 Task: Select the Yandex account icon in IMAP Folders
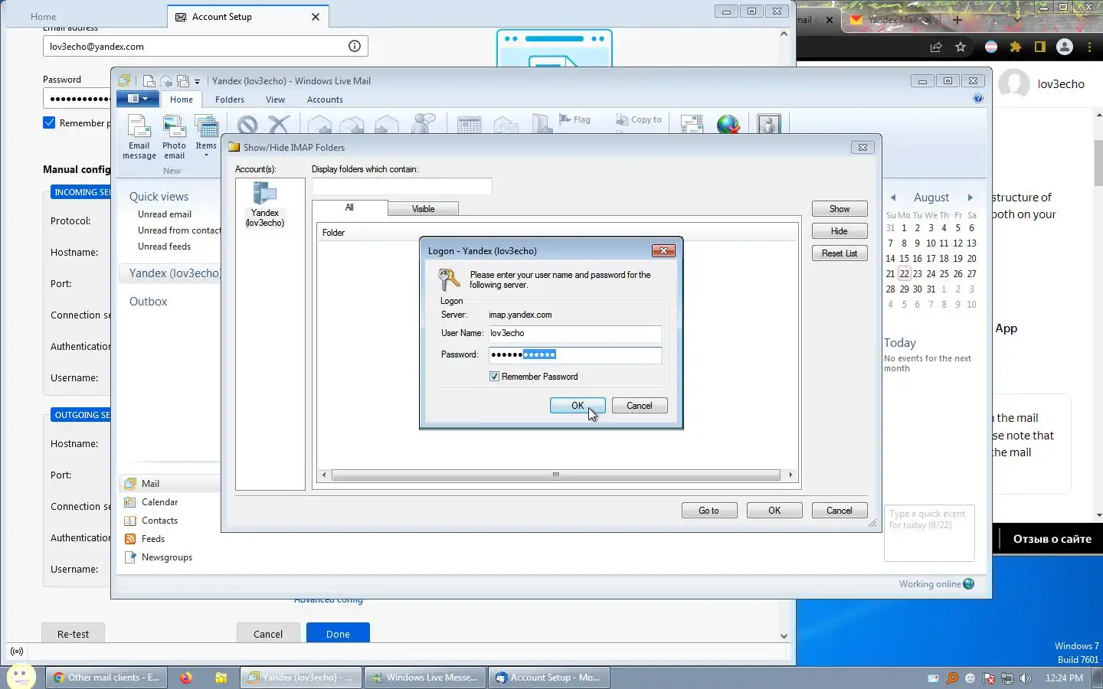(x=264, y=204)
